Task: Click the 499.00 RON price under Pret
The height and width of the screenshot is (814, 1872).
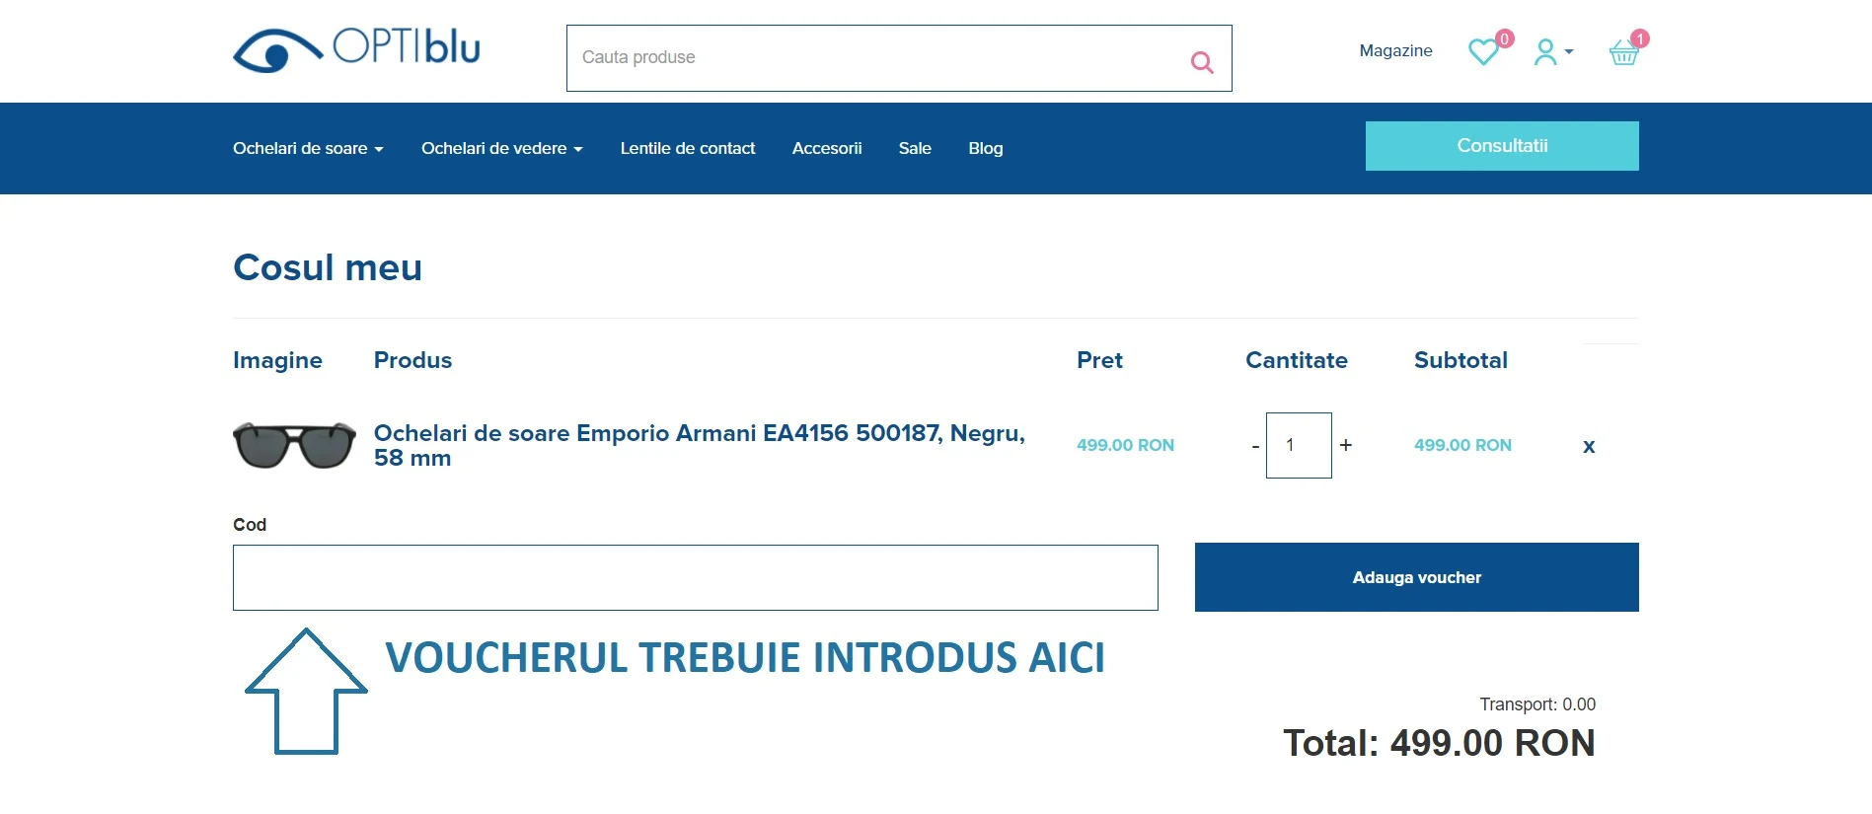Action: (1125, 445)
